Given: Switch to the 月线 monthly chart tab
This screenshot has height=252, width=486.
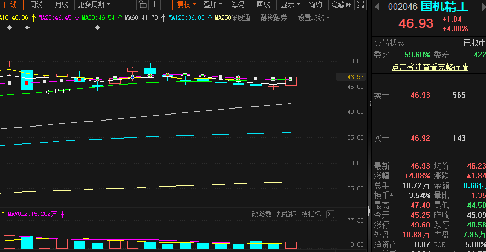Looking at the screenshot, I should click(x=62, y=4).
